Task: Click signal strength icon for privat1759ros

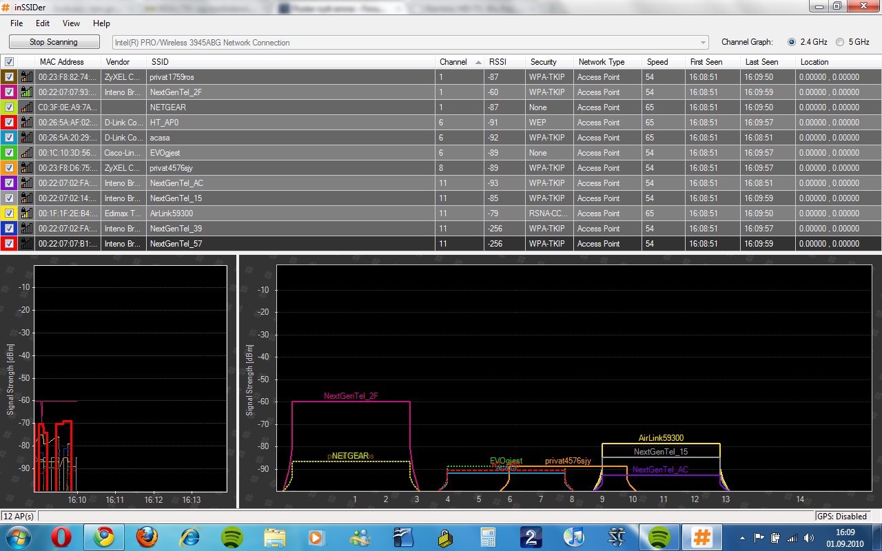Action: pyautogui.click(x=27, y=77)
